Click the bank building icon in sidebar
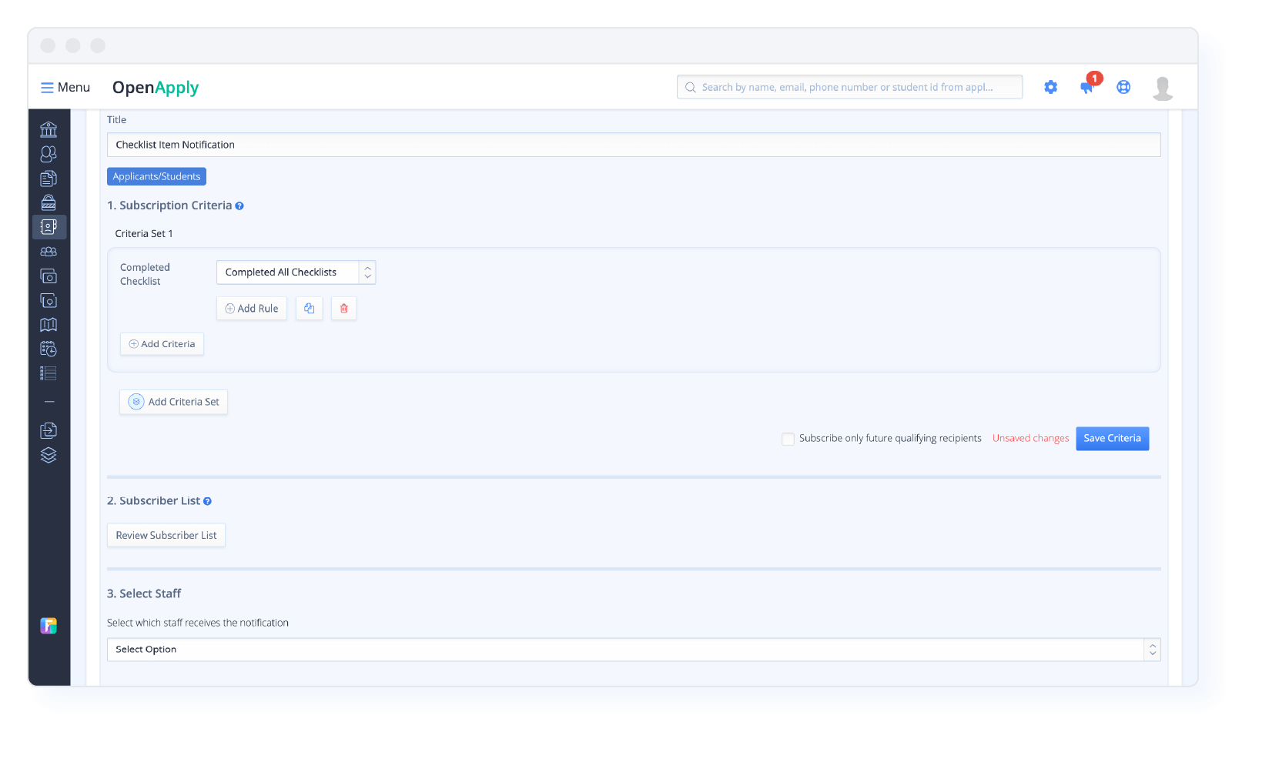1269x762 pixels. (49, 129)
